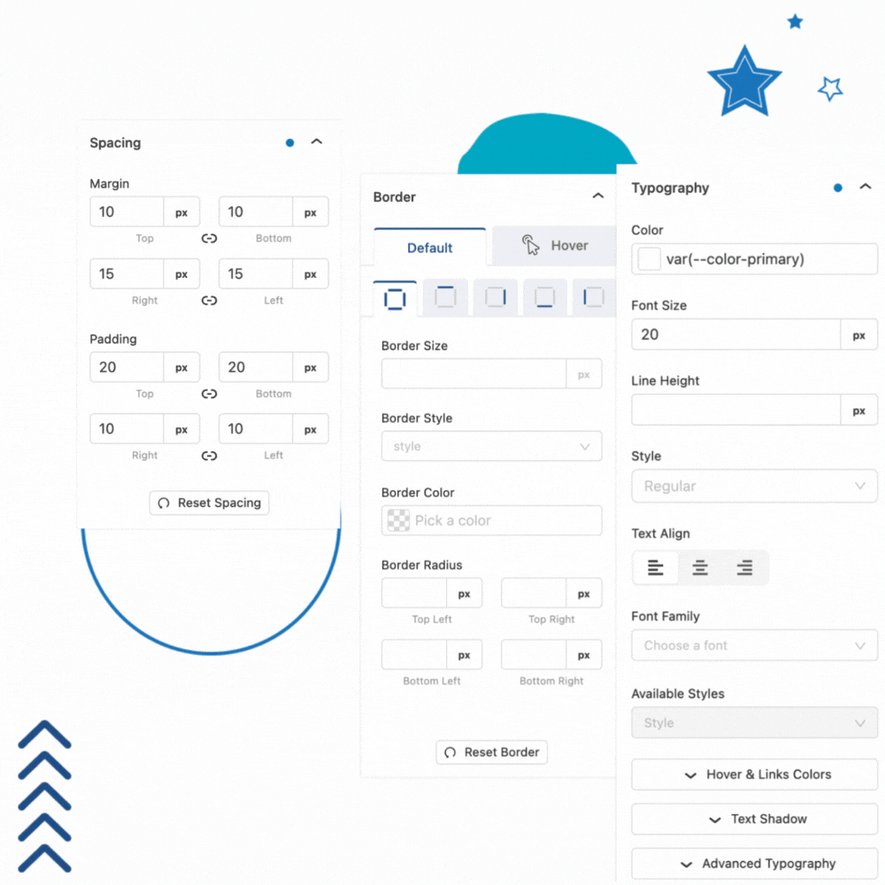Align text to the center
This screenshot has width=885, height=885.
700,568
